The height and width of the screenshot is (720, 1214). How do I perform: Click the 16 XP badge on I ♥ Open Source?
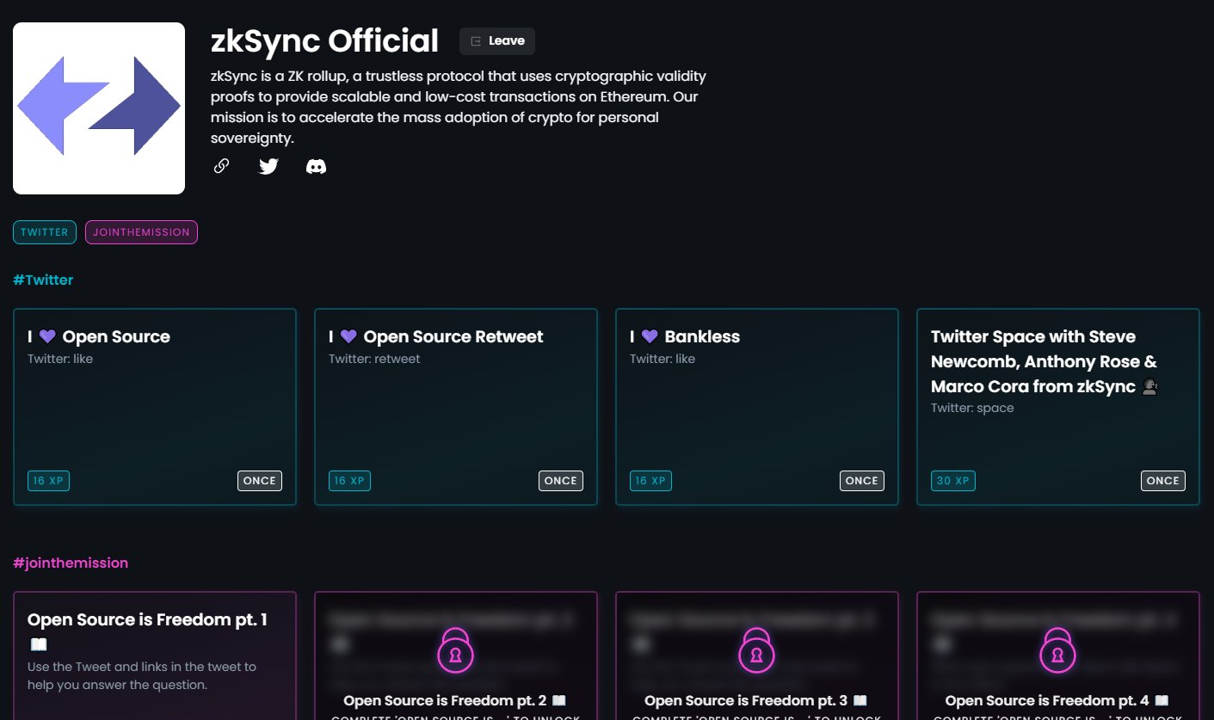48,481
